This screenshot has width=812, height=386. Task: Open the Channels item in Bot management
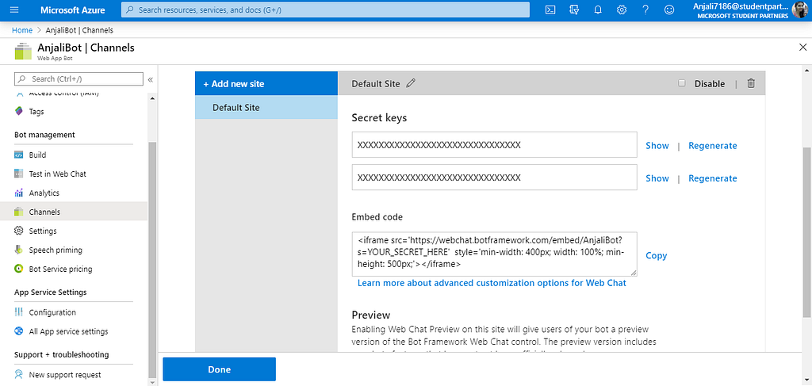point(44,212)
